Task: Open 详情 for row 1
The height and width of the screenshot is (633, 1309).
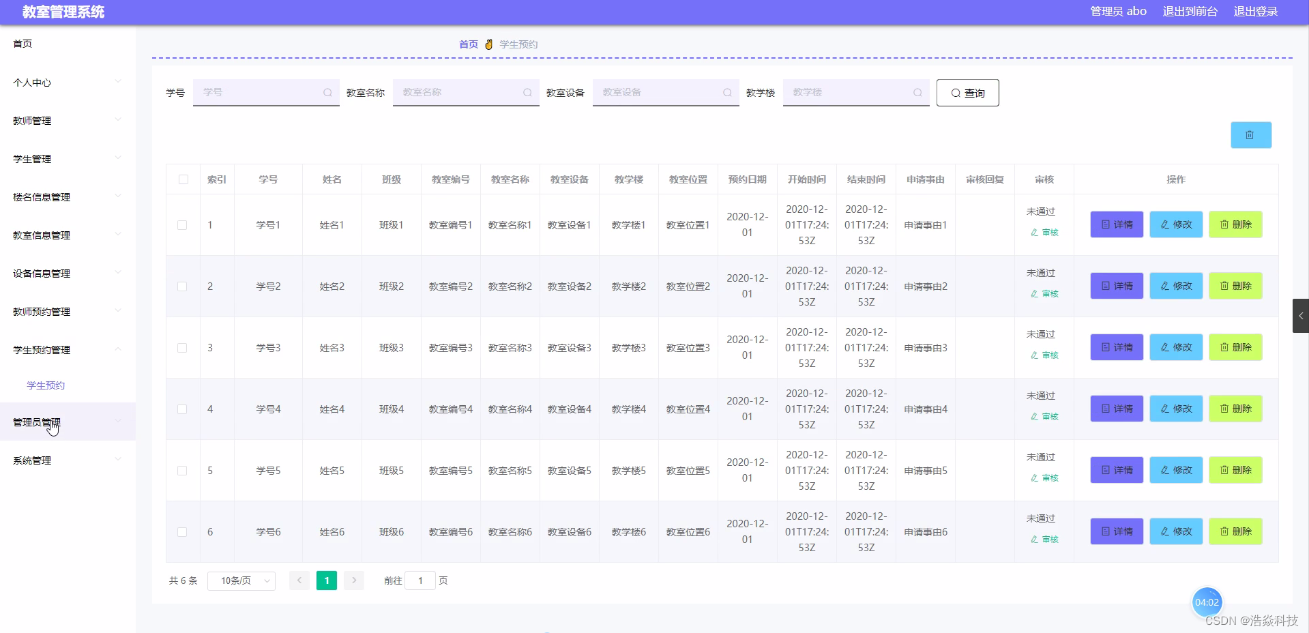Action: [1116, 224]
